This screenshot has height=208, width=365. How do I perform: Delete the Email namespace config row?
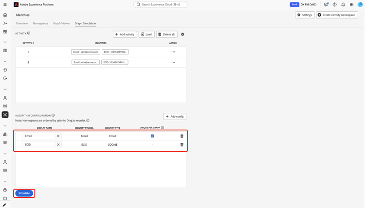(182, 136)
